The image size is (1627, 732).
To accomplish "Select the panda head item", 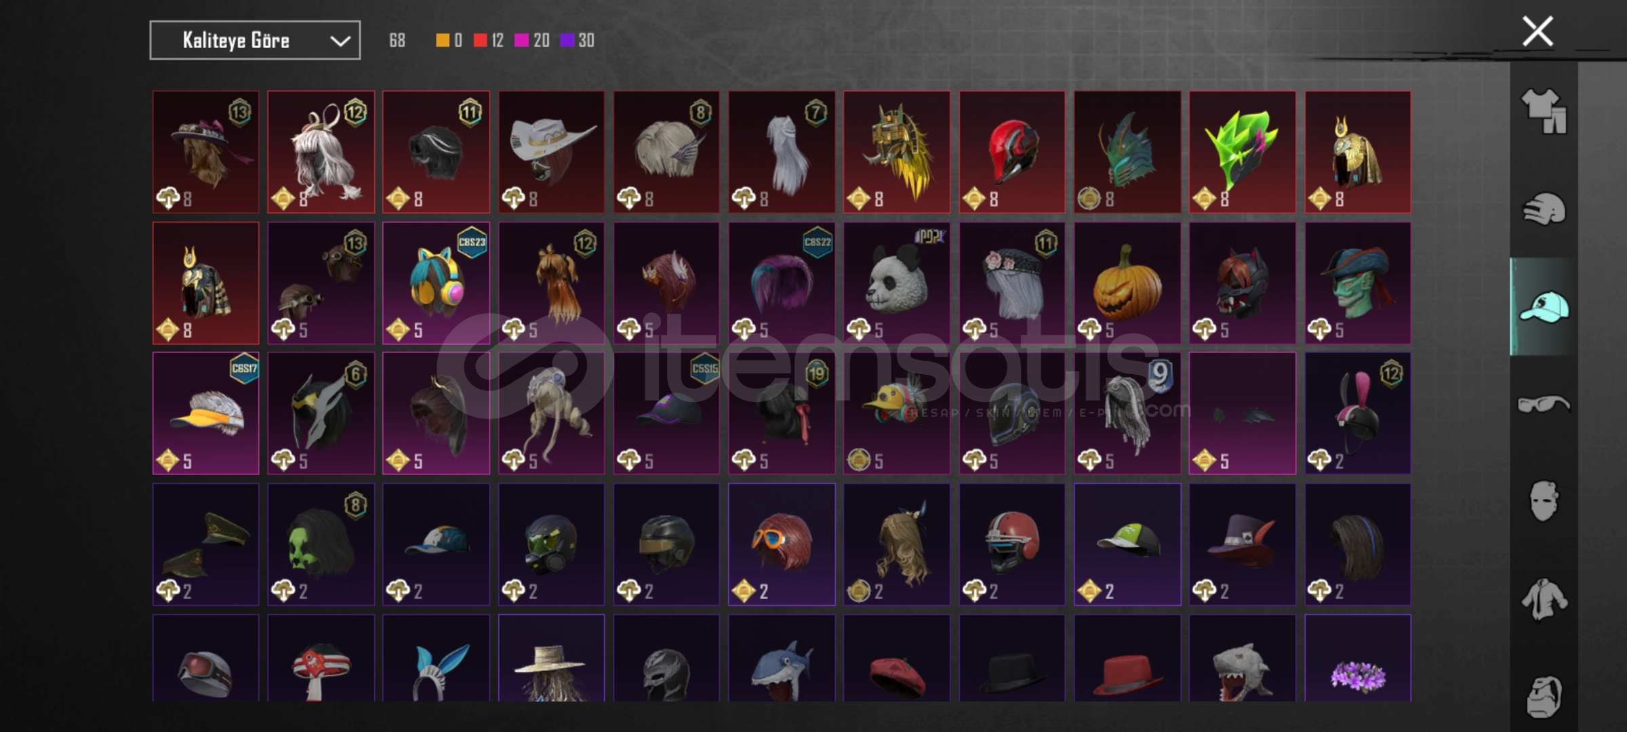I will coord(897,283).
